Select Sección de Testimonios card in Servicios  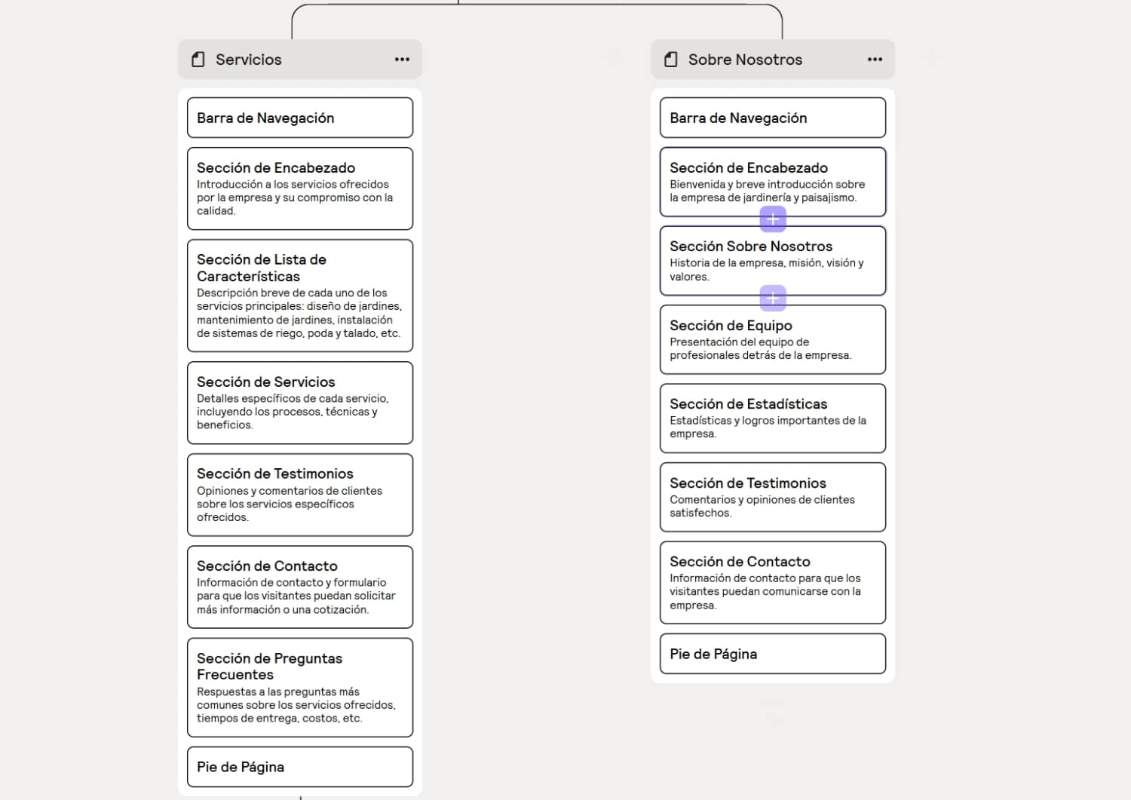(300, 495)
